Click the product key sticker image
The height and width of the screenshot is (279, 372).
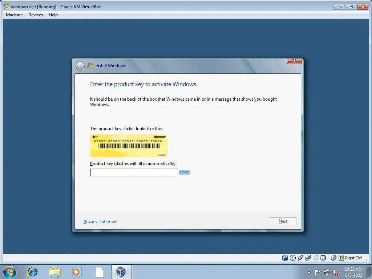tap(129, 146)
